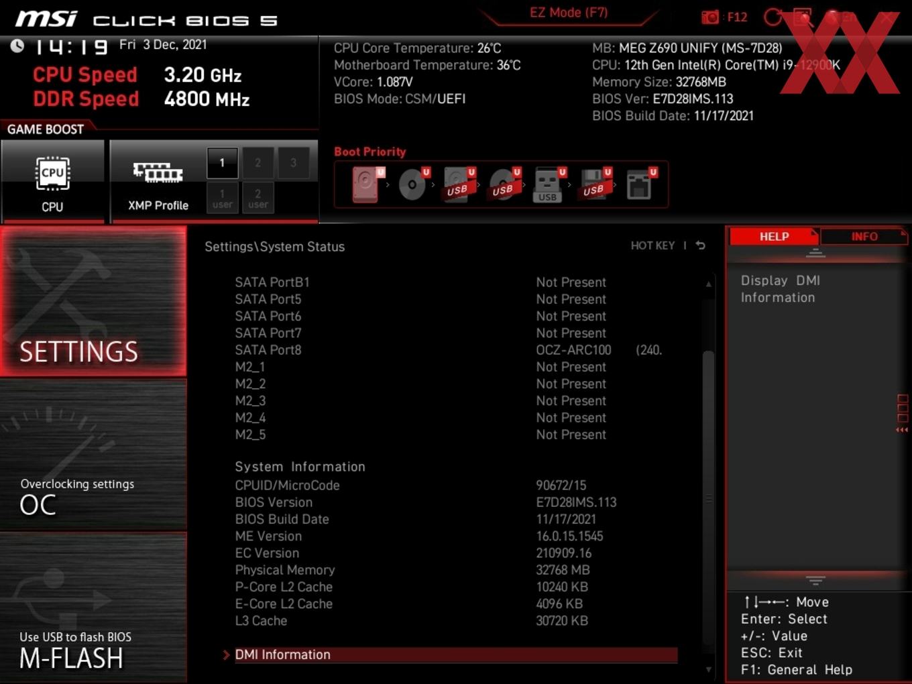Click the GAME BOOST label
This screenshot has width=912, height=684.
[x=46, y=129]
